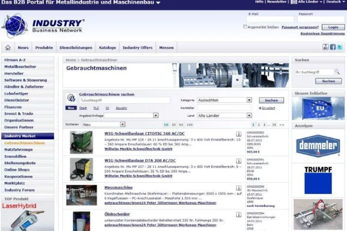Viewport: 347px width, 231px height.
Task: Open the Dienstleistungen menu item
Action: coord(76,48)
